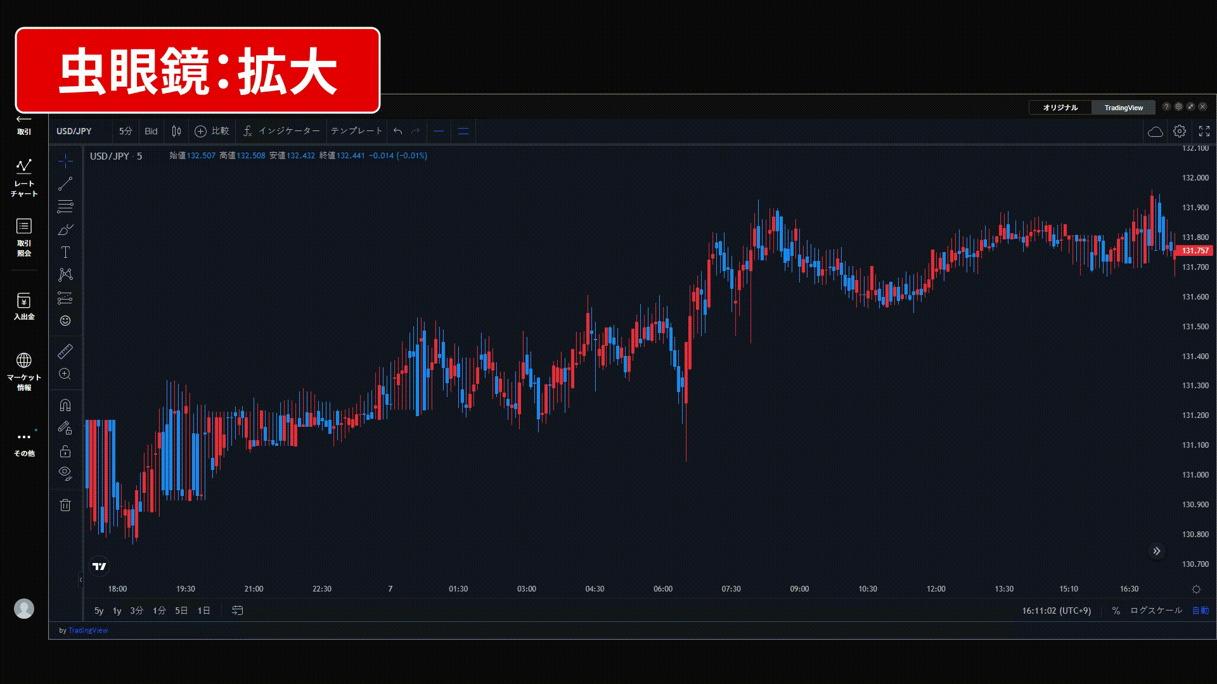
Task: Open the テンプレート dropdown
Action: (x=356, y=131)
